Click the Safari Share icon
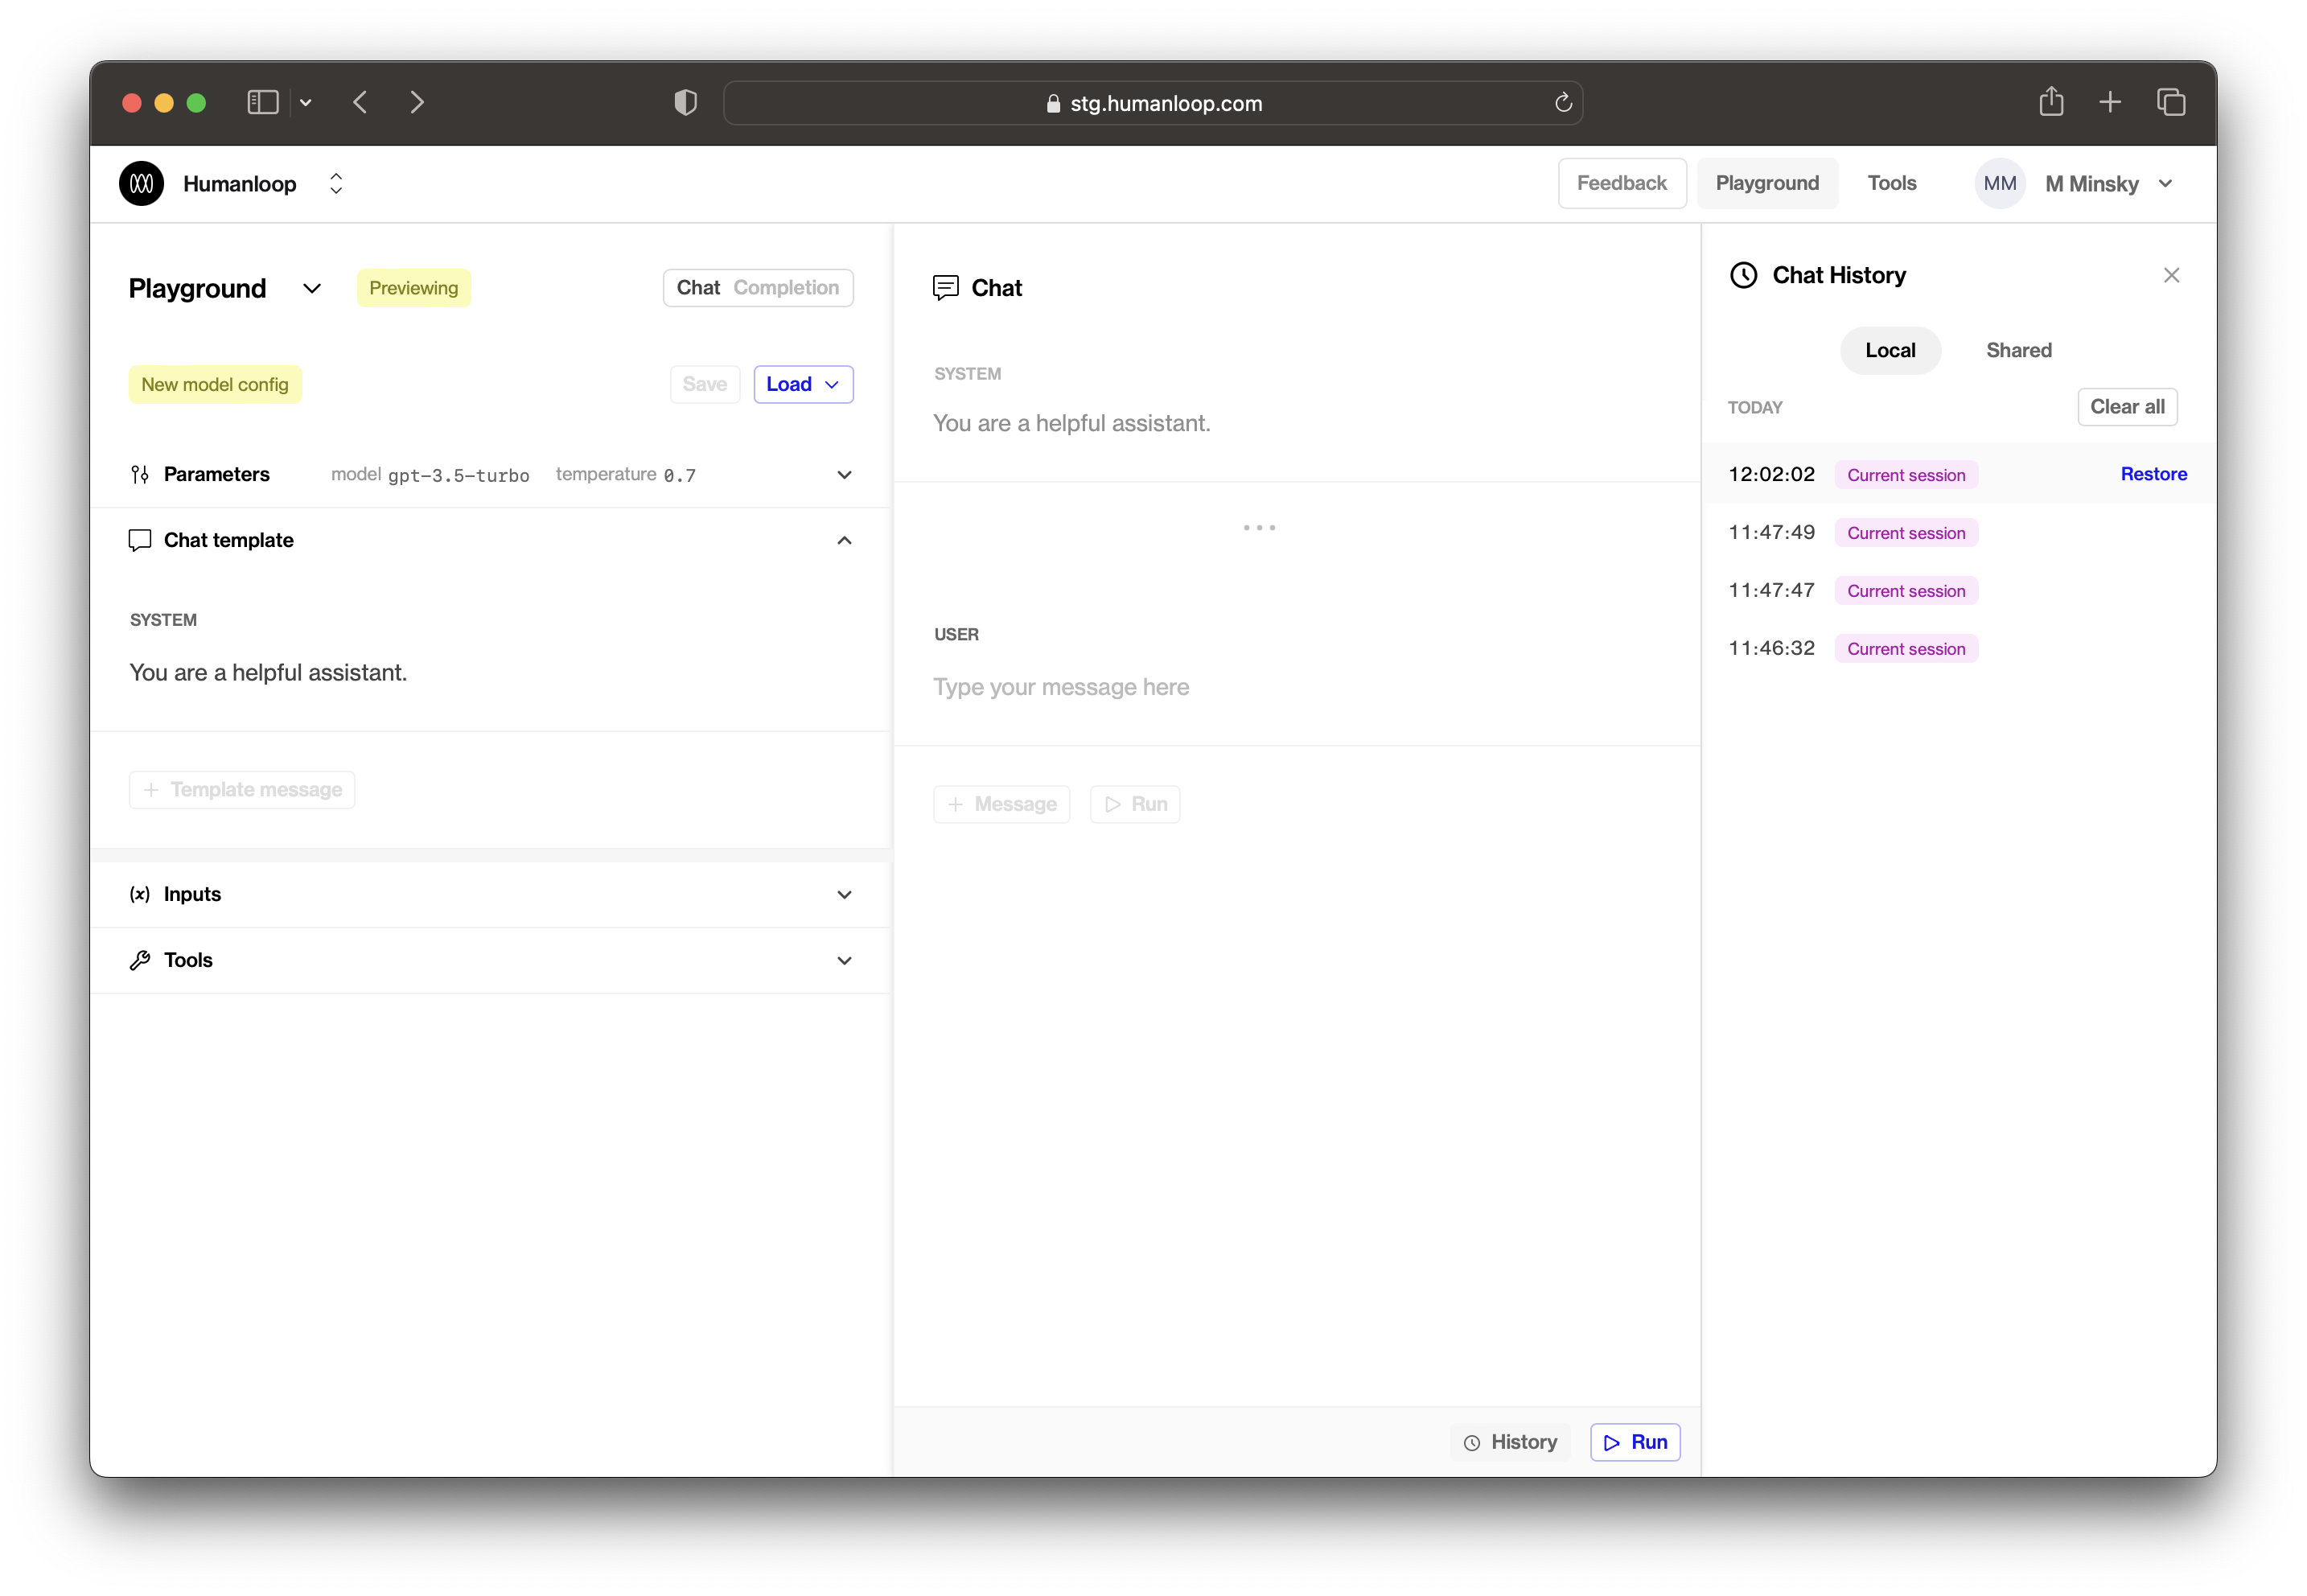 tap(2051, 102)
